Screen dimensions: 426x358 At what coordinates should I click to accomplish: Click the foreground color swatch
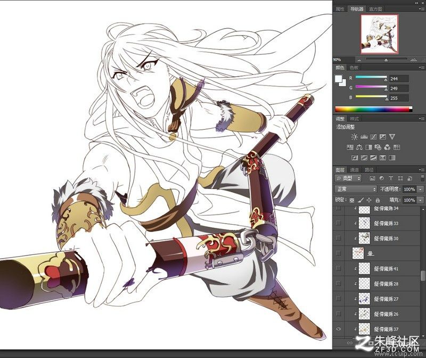(339, 79)
